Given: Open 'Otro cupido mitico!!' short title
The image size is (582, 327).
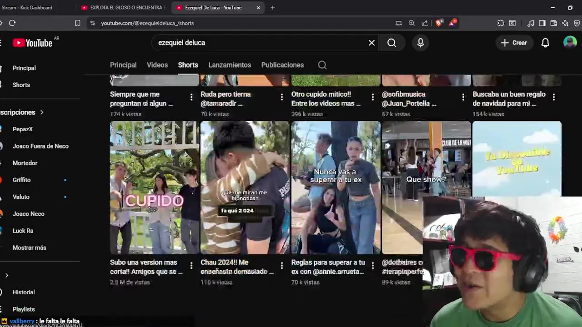Looking at the screenshot, I should point(326,99).
